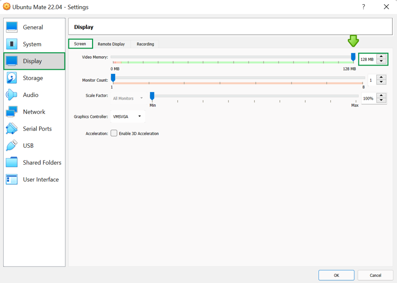The image size is (397, 283).
Task: Open the Graphics Controller VMSVGA dropdown
Action: 128,117
